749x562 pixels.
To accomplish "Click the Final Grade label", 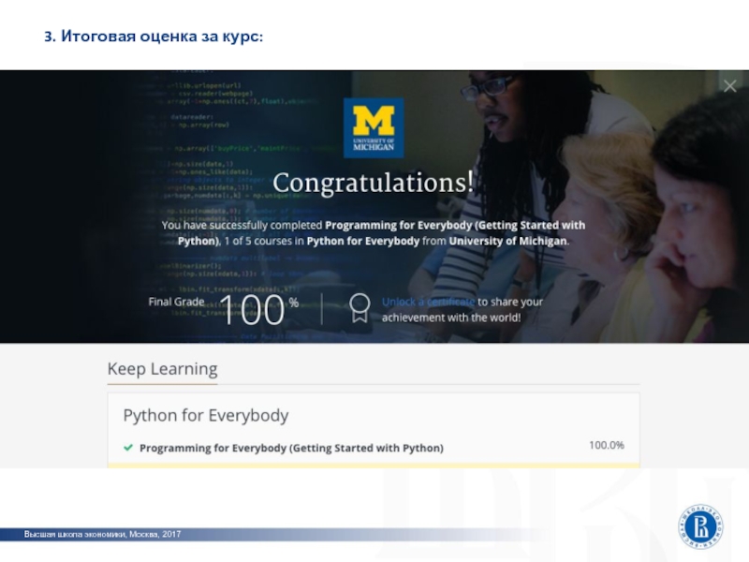I will [x=176, y=302].
